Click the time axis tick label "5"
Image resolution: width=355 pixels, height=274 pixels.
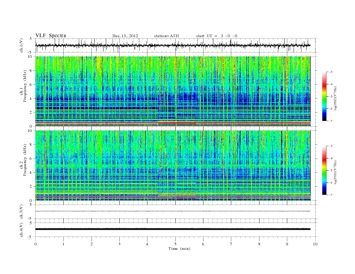175,244
